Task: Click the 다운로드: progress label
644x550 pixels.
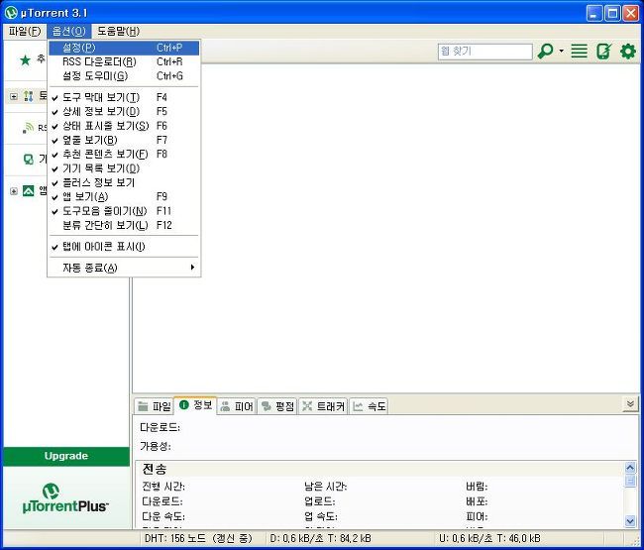Action: [160, 427]
